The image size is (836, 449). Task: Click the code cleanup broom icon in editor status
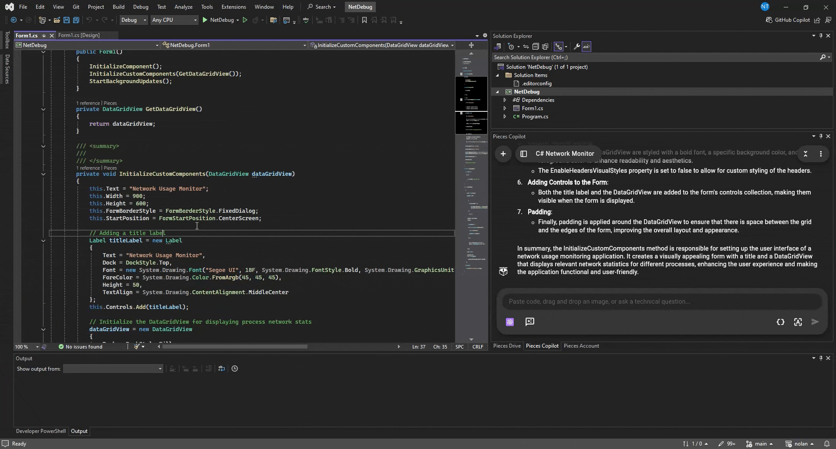pyautogui.click(x=137, y=347)
